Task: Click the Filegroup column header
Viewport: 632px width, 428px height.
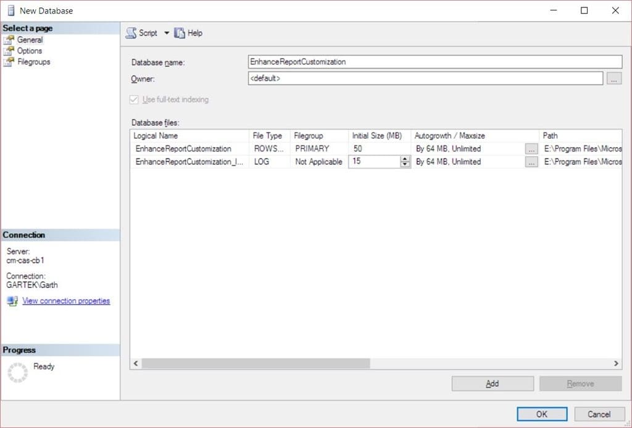Action: point(319,136)
